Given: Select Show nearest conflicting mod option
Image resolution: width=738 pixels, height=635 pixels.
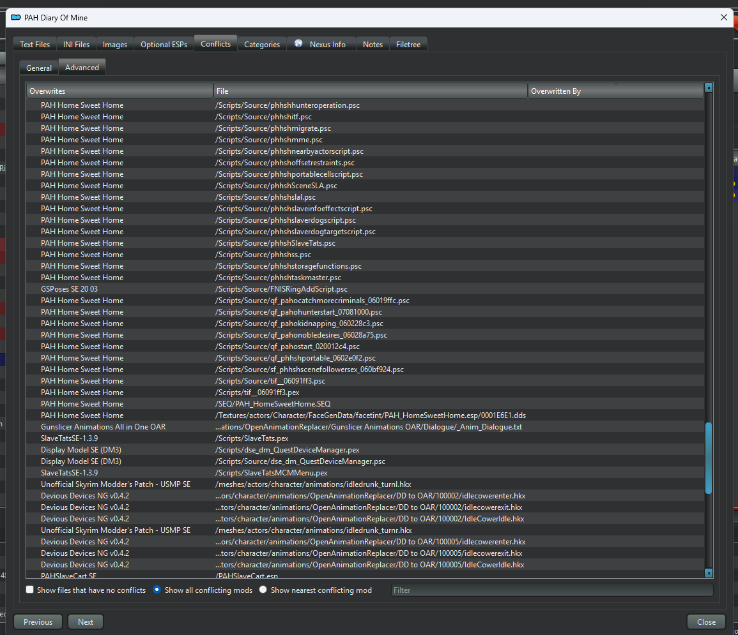Looking at the screenshot, I should 263,590.
